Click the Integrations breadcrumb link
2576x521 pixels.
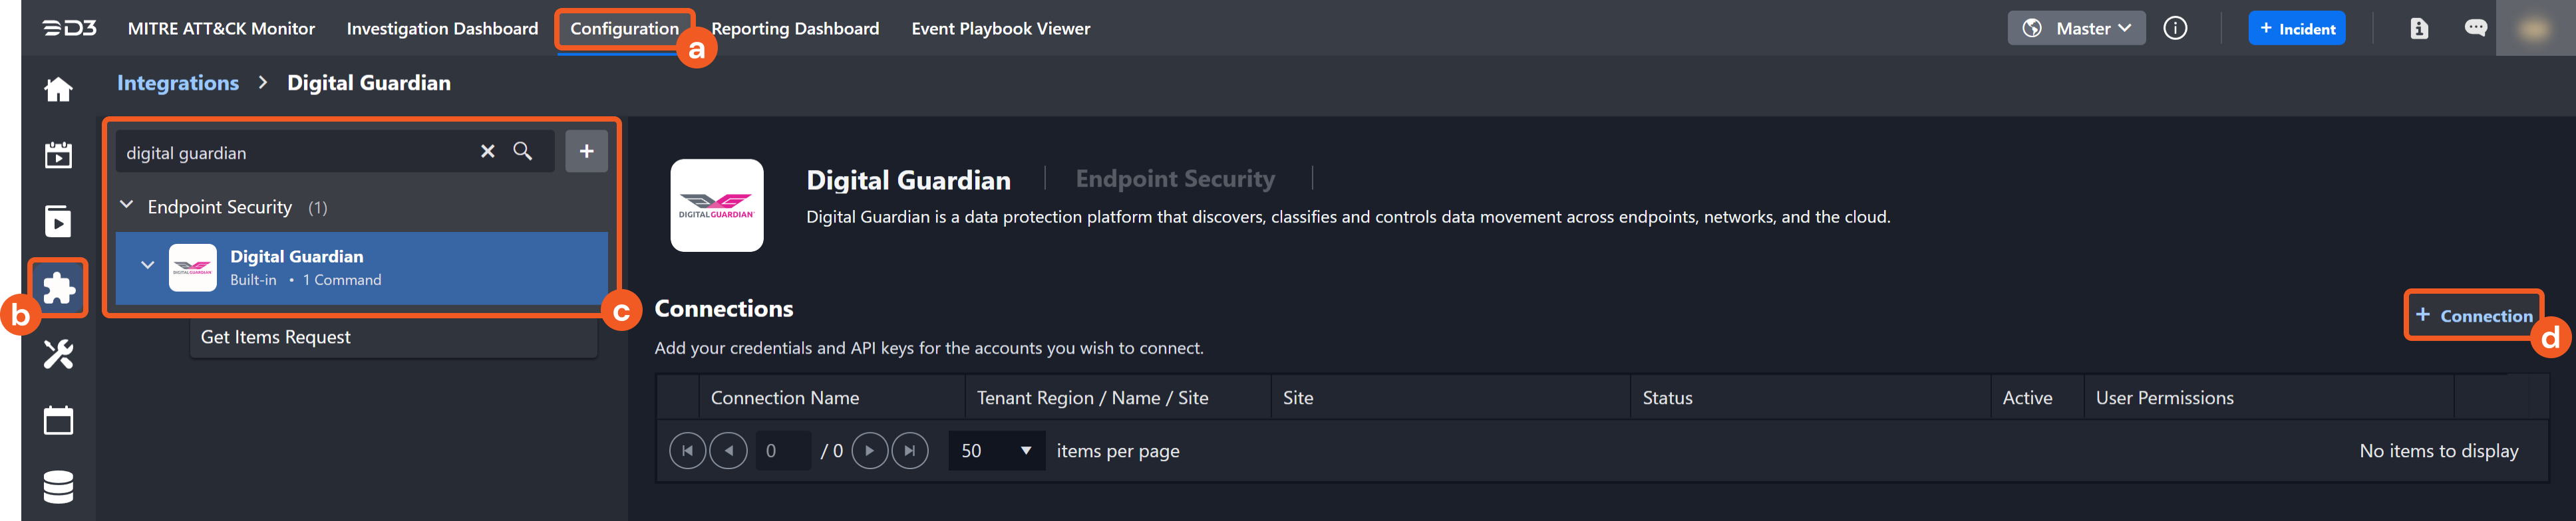[x=178, y=83]
